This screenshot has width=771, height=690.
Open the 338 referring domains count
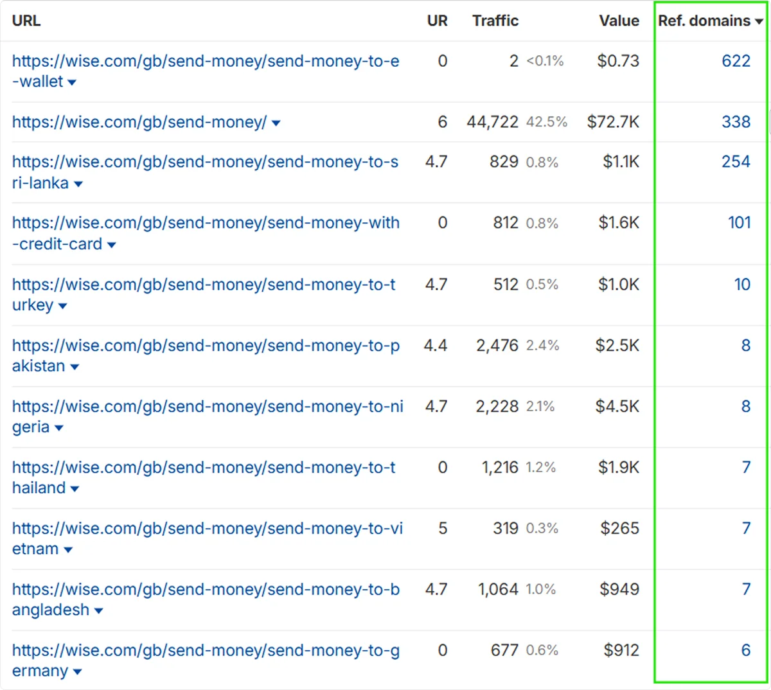(x=736, y=122)
